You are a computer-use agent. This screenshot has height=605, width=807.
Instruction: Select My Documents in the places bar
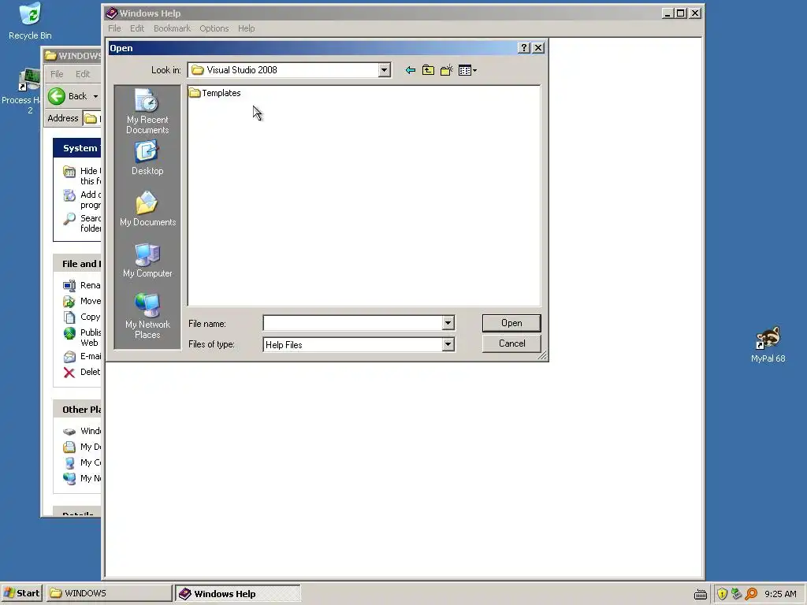[147, 208]
